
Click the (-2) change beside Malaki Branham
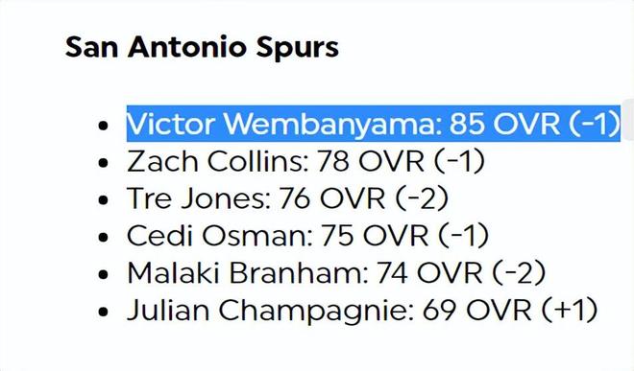(x=519, y=272)
